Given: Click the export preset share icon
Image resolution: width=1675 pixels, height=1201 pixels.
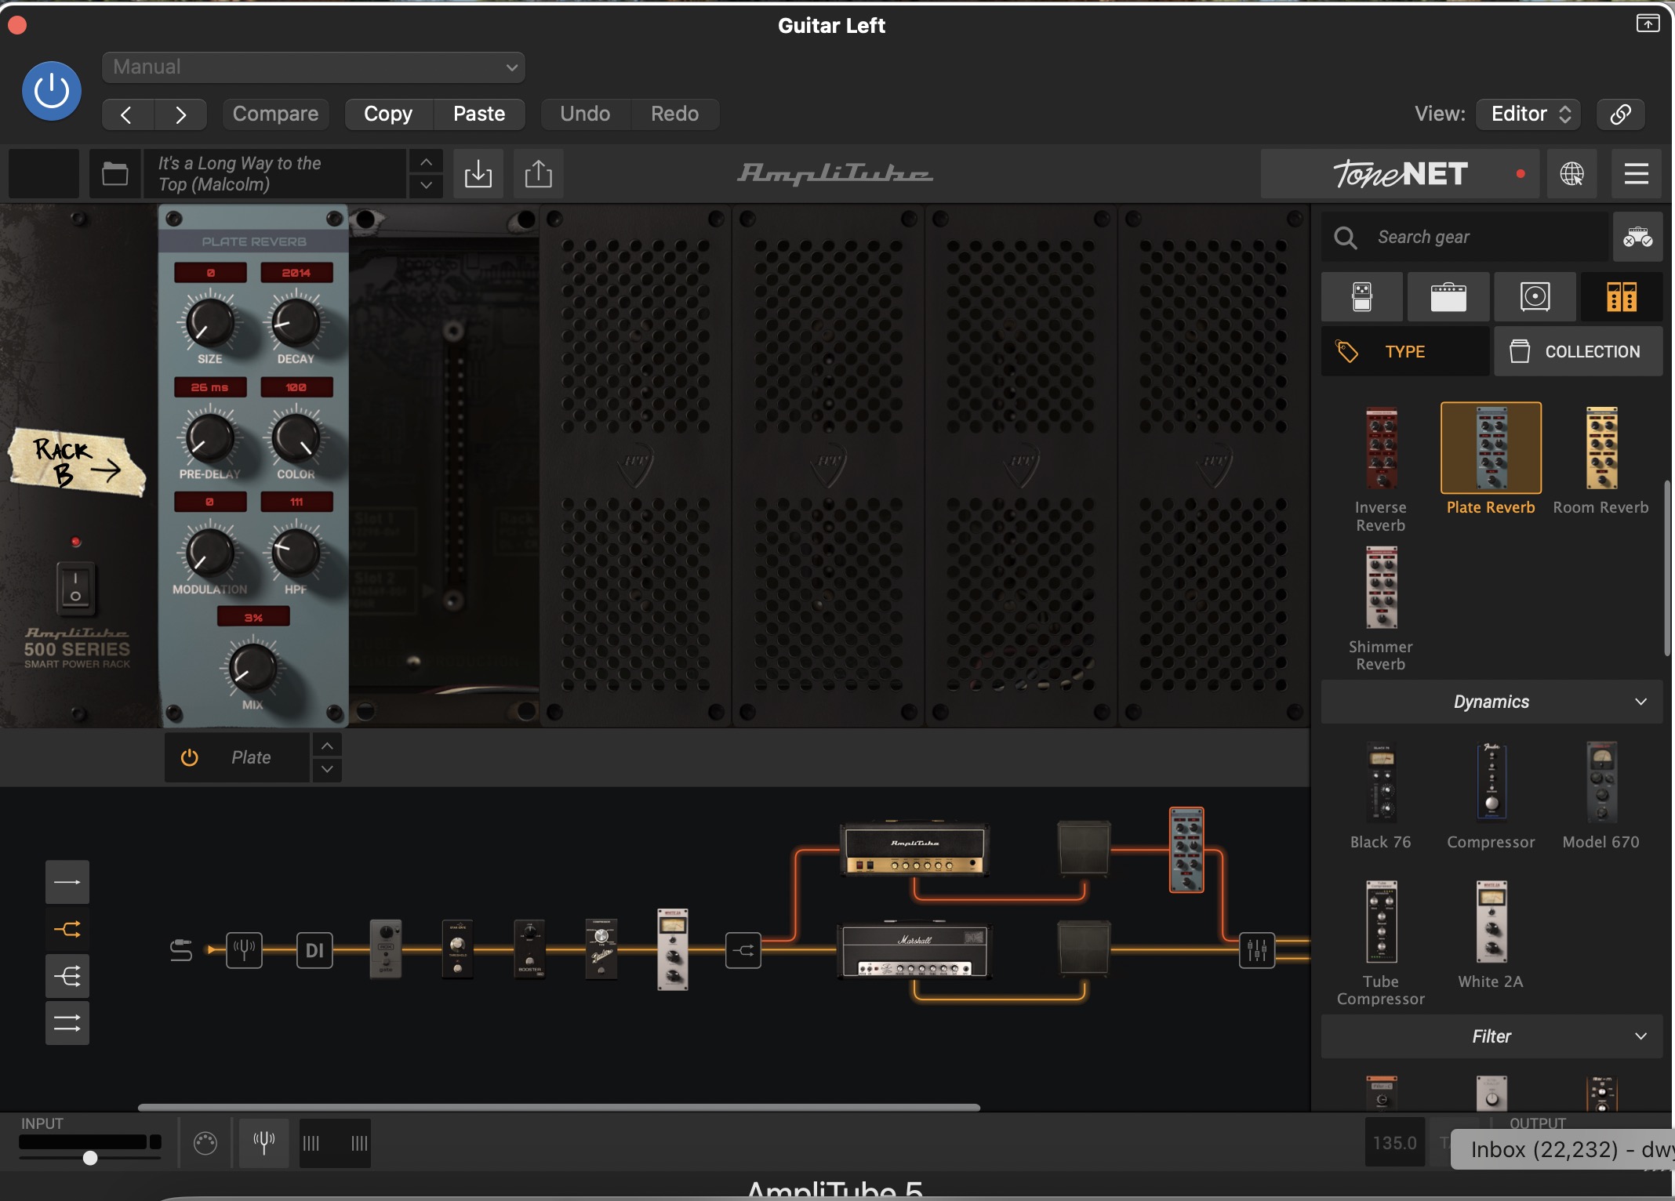Looking at the screenshot, I should [538, 173].
